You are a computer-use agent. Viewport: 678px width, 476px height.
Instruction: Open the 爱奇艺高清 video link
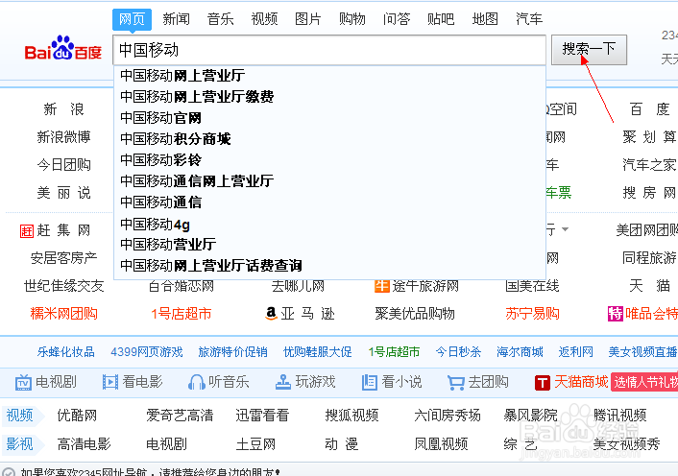tap(180, 416)
